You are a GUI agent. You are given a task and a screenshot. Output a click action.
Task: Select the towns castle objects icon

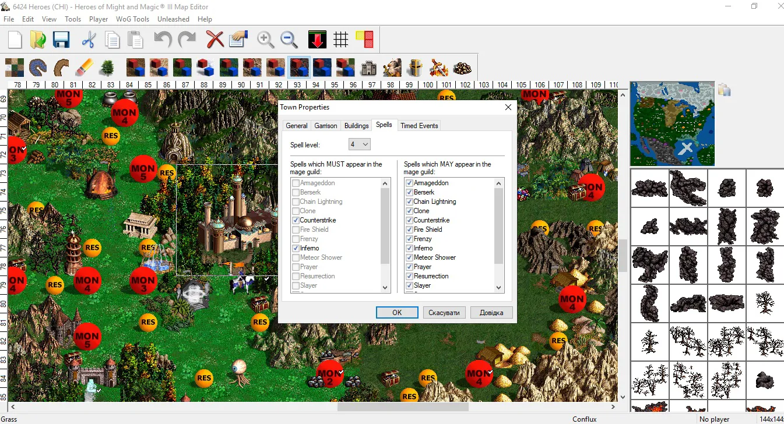point(368,68)
